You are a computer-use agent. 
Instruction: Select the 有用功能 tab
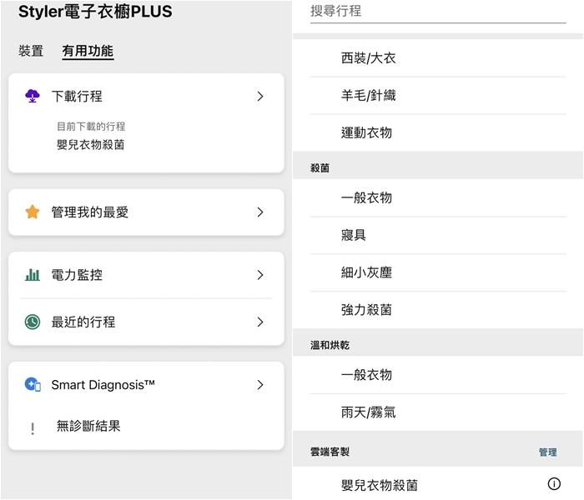click(88, 51)
